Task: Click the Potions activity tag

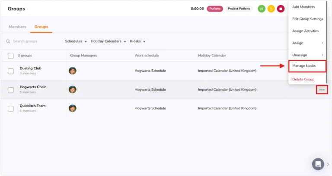Action: (x=215, y=9)
